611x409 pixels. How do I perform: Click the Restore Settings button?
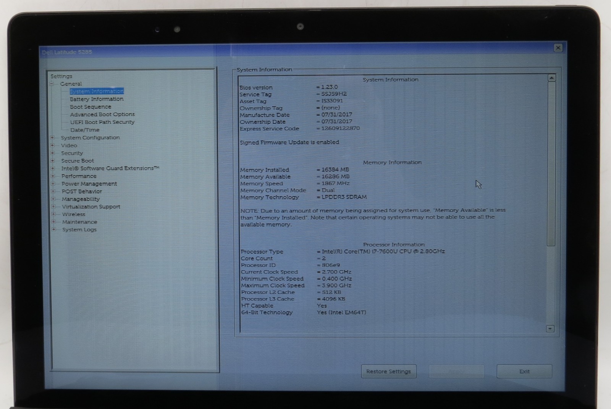click(388, 371)
